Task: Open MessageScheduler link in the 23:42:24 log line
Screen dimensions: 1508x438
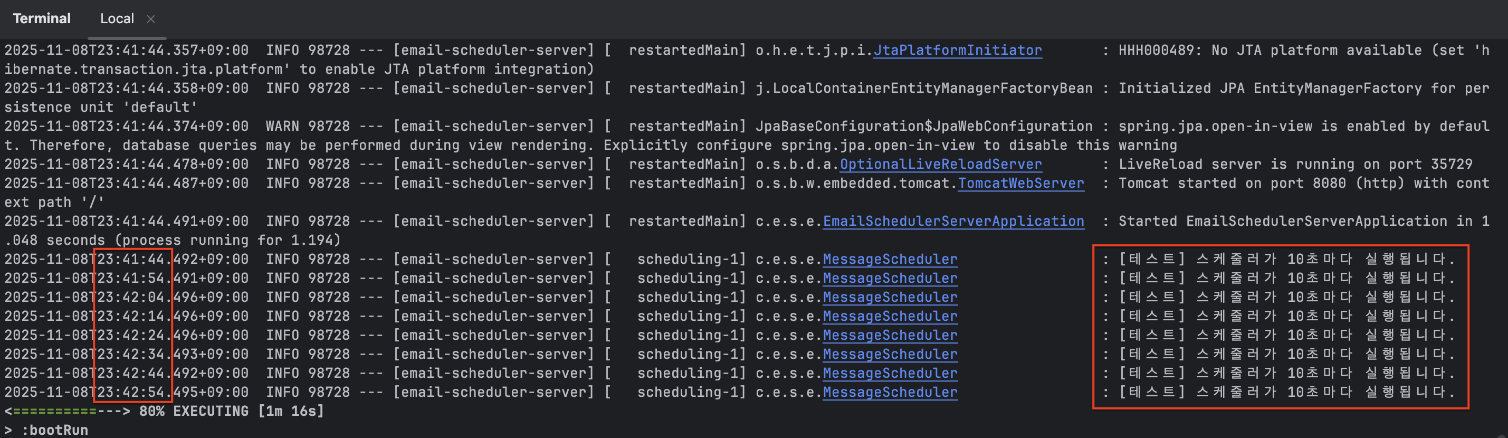Action: coord(890,336)
